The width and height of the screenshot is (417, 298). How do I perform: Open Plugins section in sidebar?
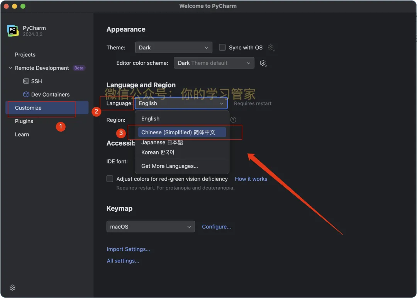(x=24, y=121)
